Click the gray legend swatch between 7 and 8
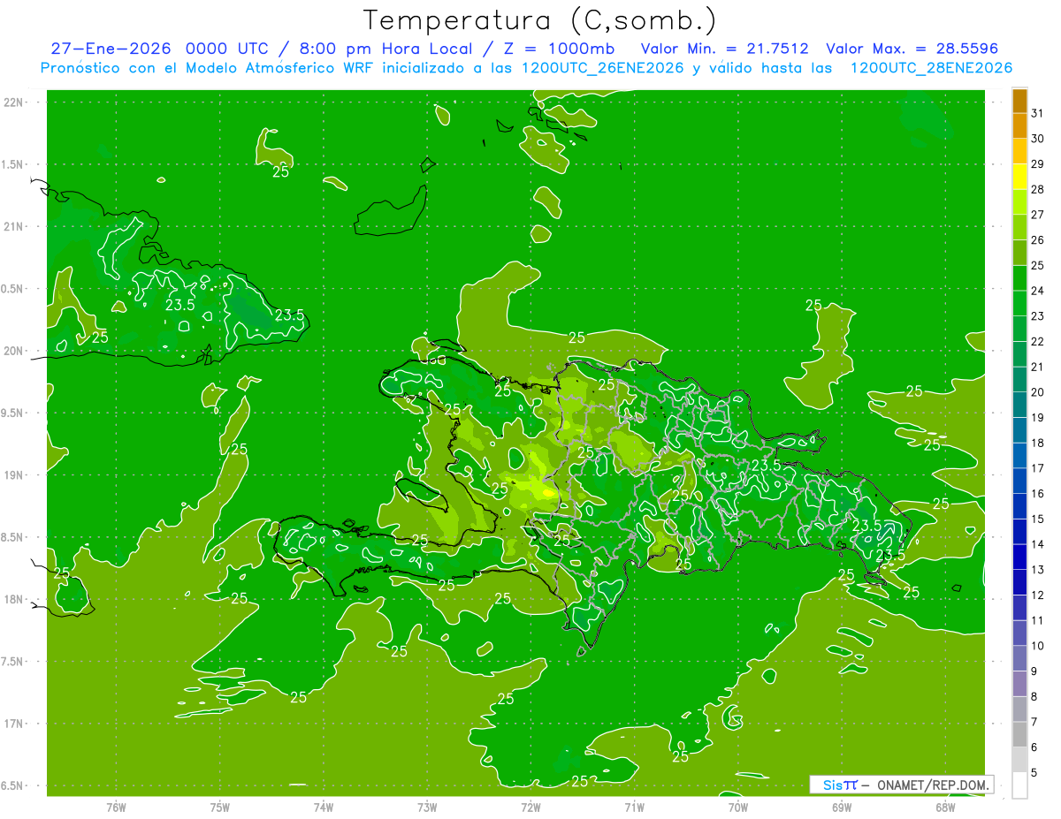The image size is (1061, 819). [x=1019, y=709]
